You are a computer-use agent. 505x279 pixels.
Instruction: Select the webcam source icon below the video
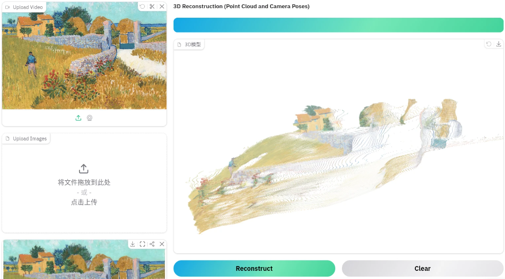pyautogui.click(x=90, y=118)
